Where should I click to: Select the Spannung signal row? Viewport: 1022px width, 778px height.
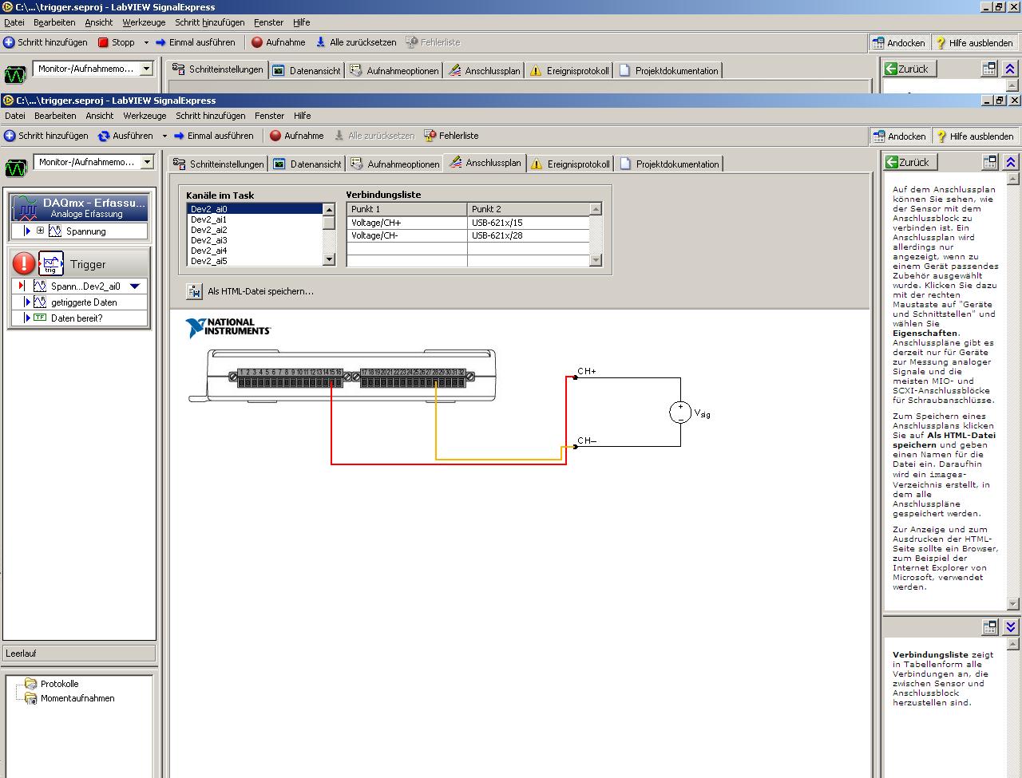(80, 231)
